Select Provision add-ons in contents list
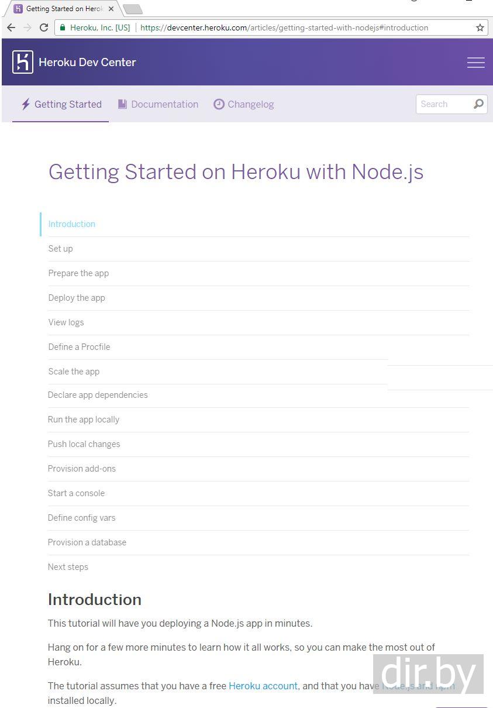Image resolution: width=493 pixels, height=708 pixels. click(x=82, y=469)
